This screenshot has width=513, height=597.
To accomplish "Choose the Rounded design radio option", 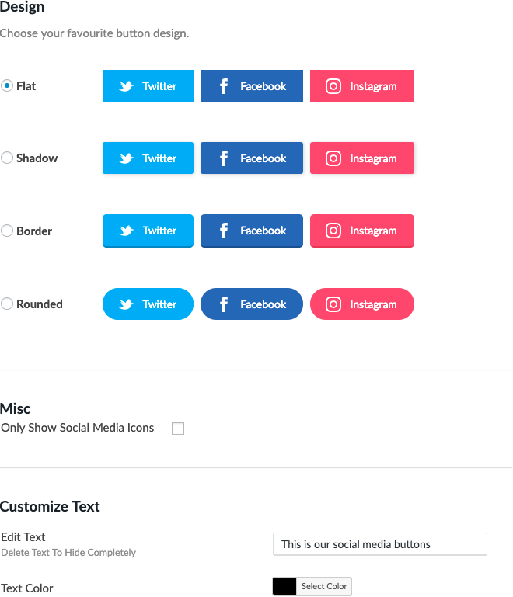I will (x=7, y=304).
